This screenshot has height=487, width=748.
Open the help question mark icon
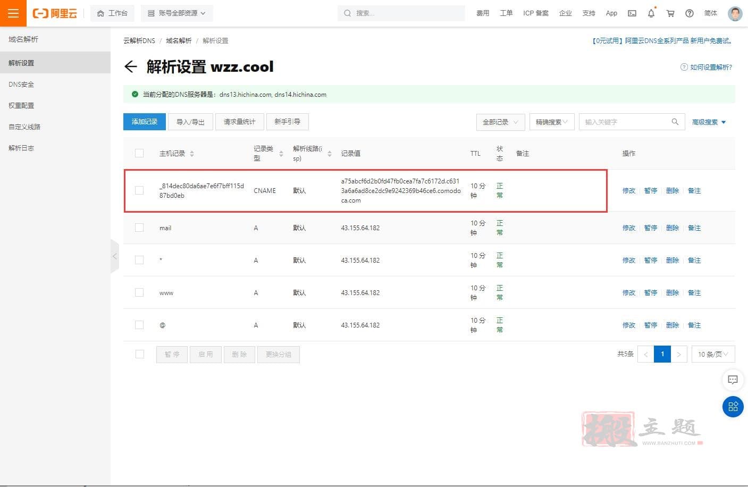point(690,13)
